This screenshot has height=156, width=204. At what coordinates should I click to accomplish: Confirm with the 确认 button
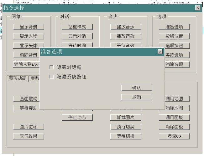137,88
